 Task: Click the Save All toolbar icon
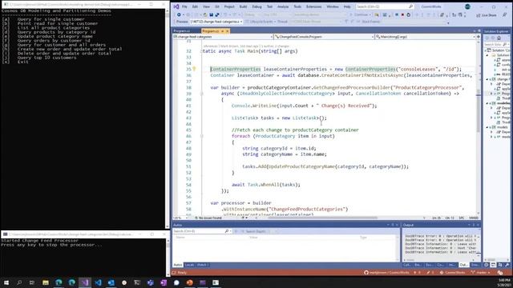point(217,14)
